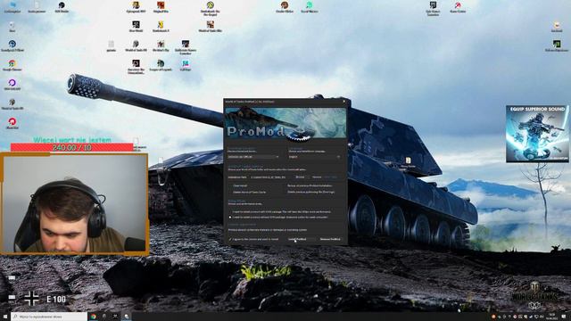
Task: Open the notification center icon
Action: coord(564,317)
